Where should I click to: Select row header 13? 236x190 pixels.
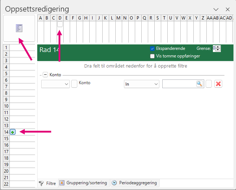[x=6, y=125]
